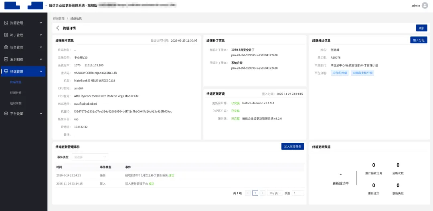Click the 加入分组 button
This screenshot has height=211, width=433.
419,40
